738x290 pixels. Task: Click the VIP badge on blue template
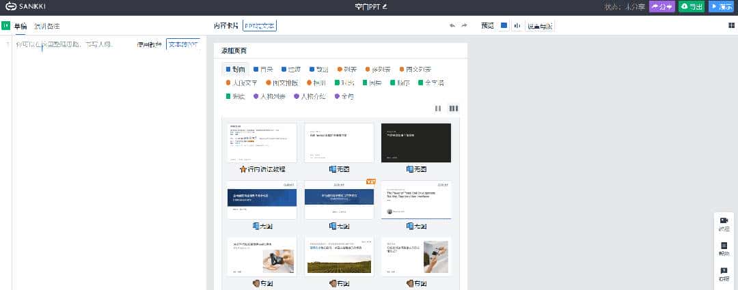[x=370, y=181]
